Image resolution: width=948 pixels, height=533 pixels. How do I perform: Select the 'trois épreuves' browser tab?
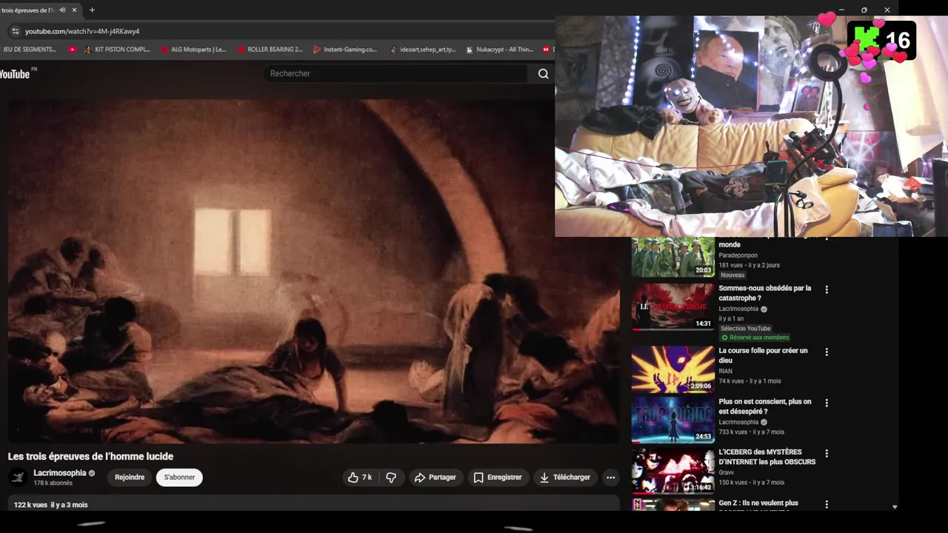28,10
